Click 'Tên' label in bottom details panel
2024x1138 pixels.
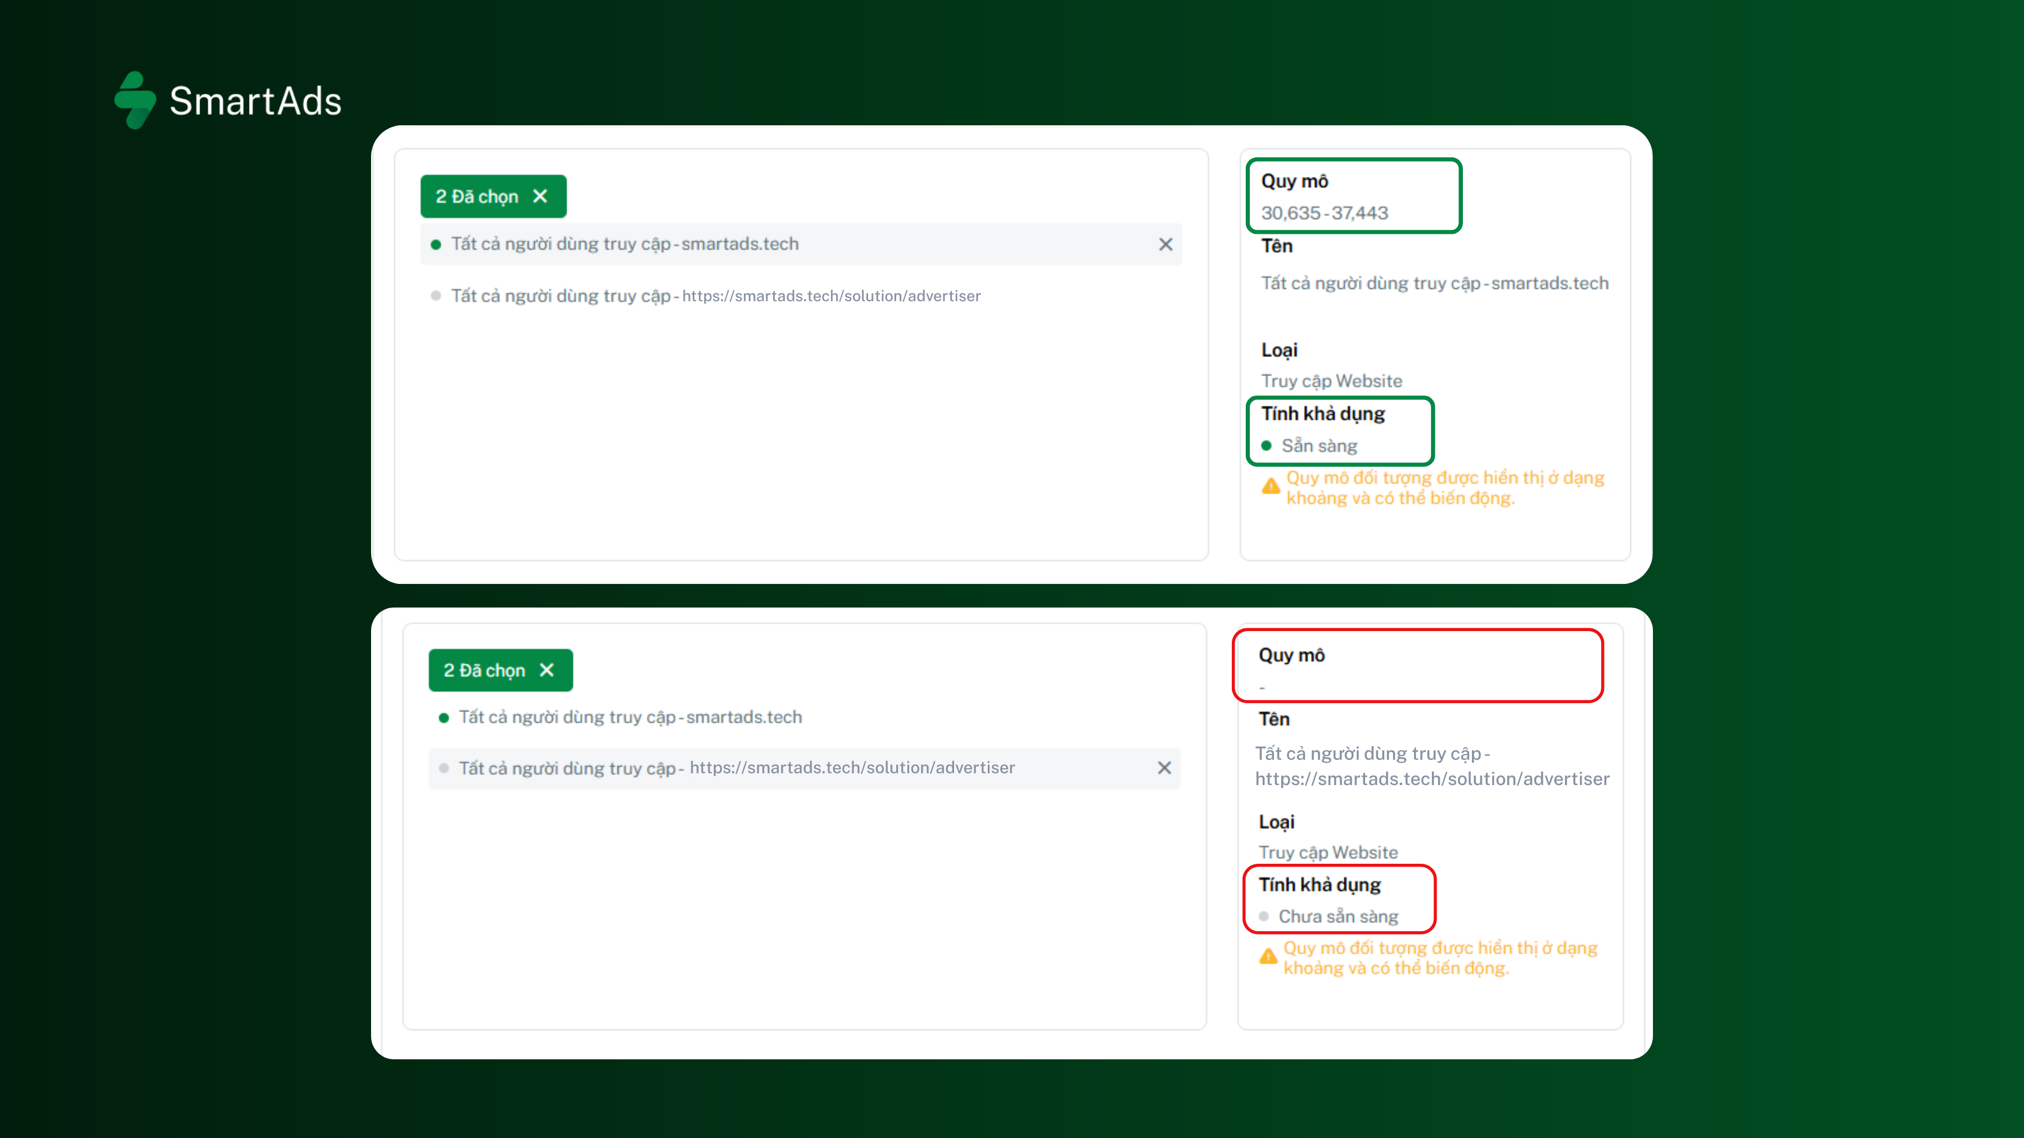pyautogui.click(x=1273, y=719)
